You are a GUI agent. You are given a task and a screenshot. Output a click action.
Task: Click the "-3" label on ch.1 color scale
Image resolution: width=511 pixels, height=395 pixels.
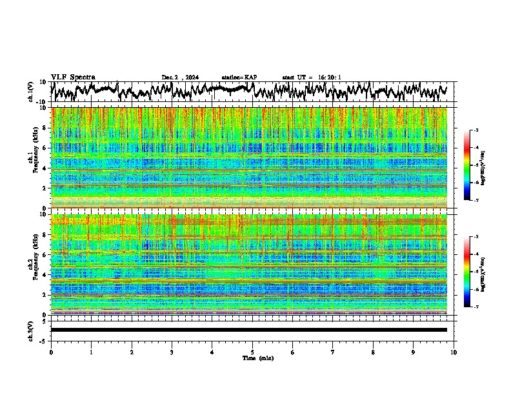click(476, 130)
